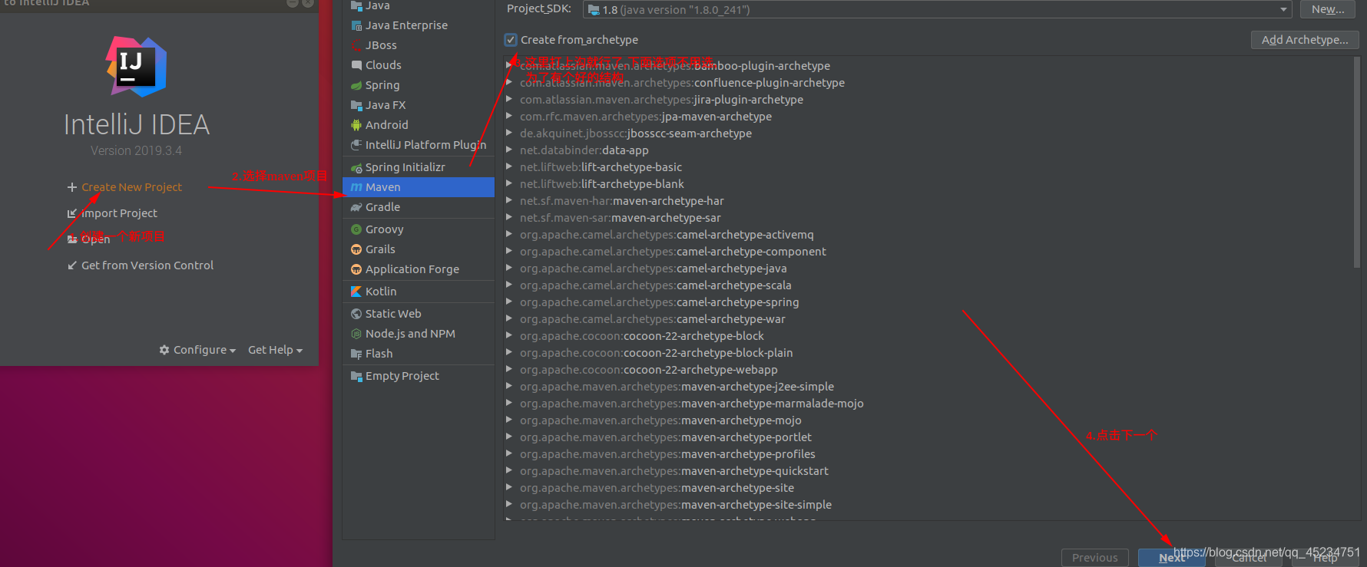Open the Project SDK dropdown
This screenshot has width=1367, height=567.
(x=938, y=9)
